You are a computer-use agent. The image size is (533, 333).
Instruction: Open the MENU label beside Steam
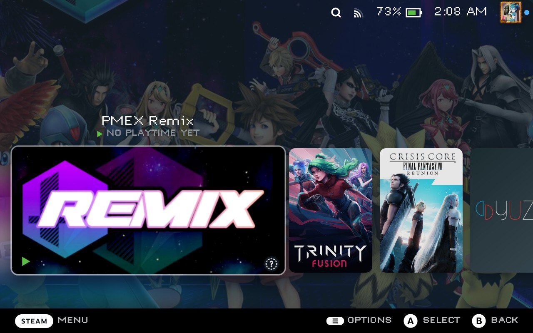(73, 320)
